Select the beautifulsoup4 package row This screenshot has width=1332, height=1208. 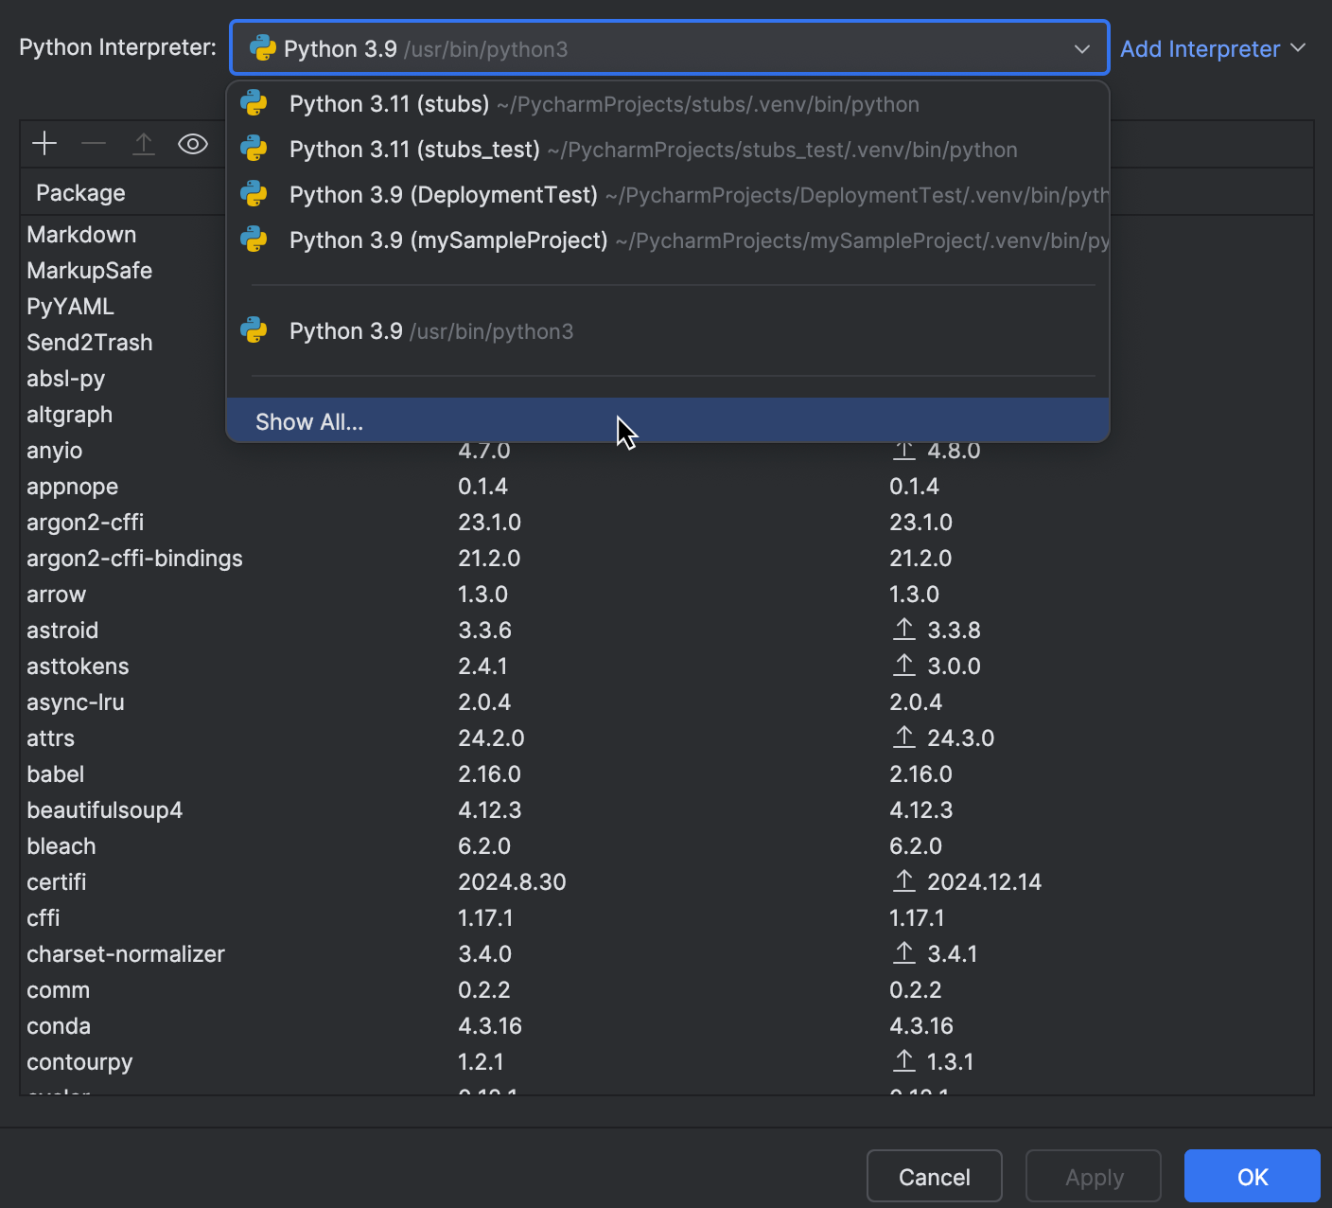click(104, 809)
